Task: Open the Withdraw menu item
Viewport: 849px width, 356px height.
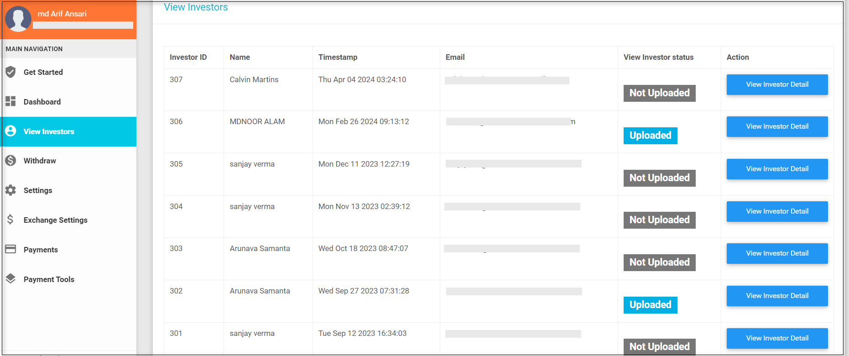Action: coord(40,161)
